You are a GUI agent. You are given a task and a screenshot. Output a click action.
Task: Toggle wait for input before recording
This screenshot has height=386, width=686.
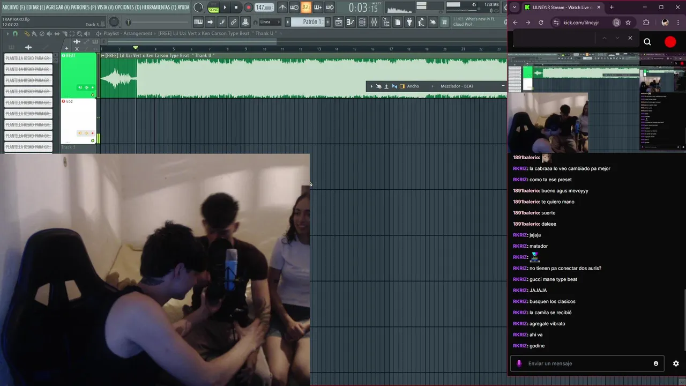(294, 8)
